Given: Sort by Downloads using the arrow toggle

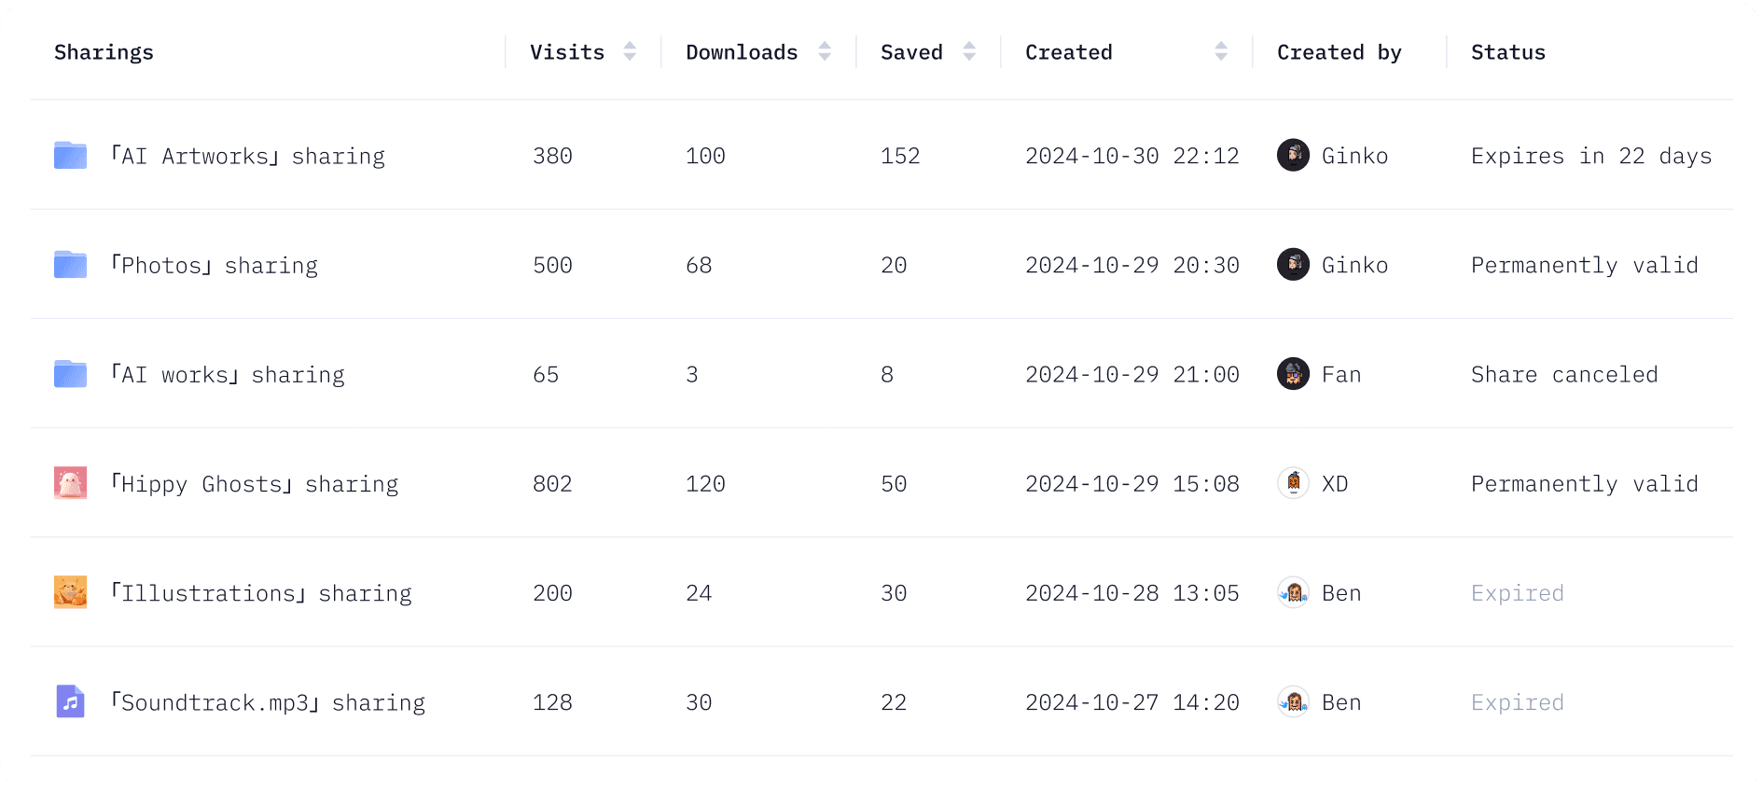Looking at the screenshot, I should click(825, 51).
